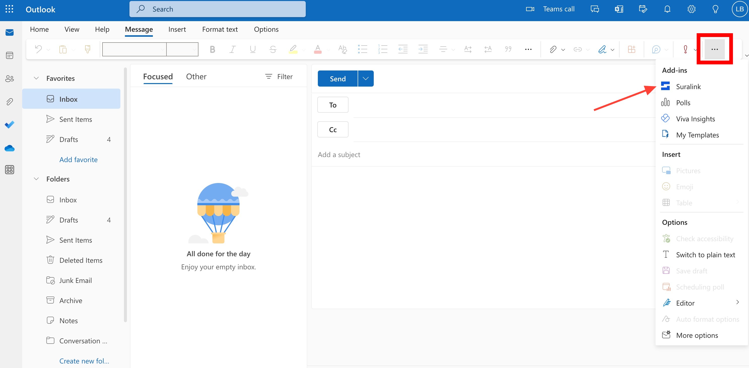Switch to the Other inbox tab
This screenshot has width=749, height=368.
pos(196,77)
